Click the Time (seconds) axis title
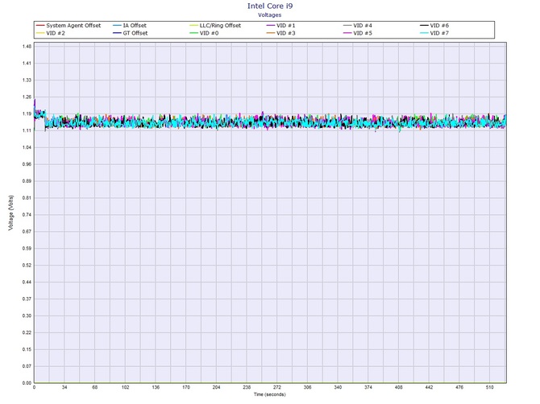The image size is (540, 404). (270, 394)
